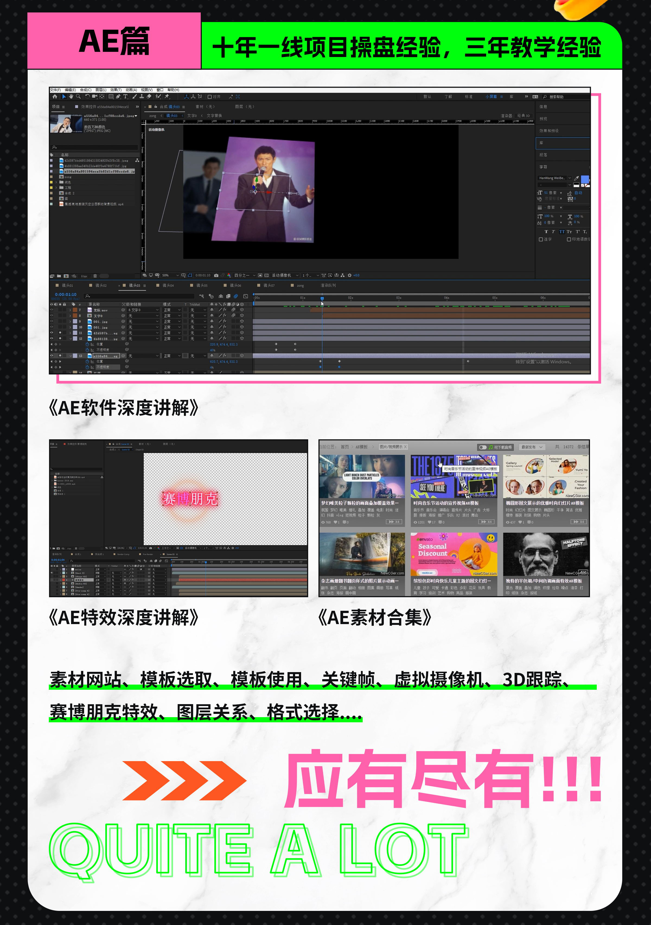Open 效果(T) menu

116,90
